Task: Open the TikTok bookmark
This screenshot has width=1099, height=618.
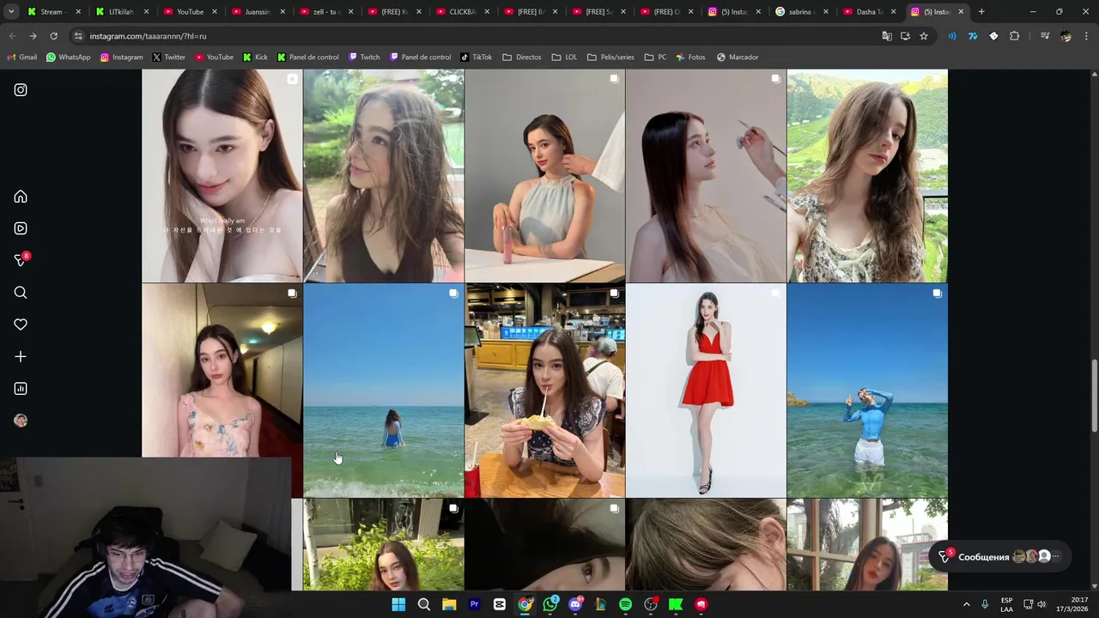Action: [477, 58]
